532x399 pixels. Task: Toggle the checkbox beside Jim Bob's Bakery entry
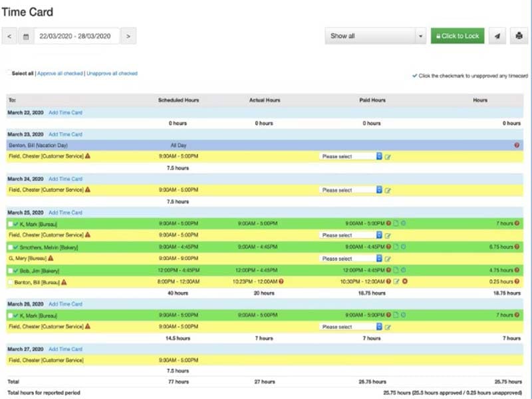(10, 270)
